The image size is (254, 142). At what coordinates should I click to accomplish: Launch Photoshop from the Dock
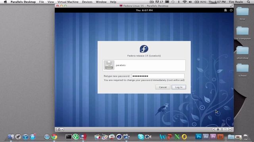pos(198,137)
